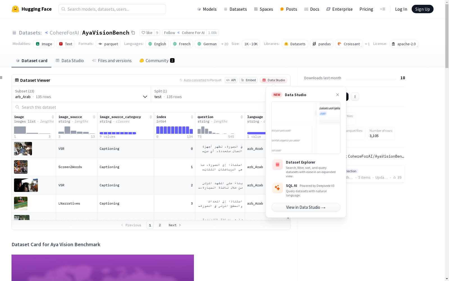Open the LNarratives row image thumbnail
Viewport: 449px width, 281px height.
[x=21, y=203]
